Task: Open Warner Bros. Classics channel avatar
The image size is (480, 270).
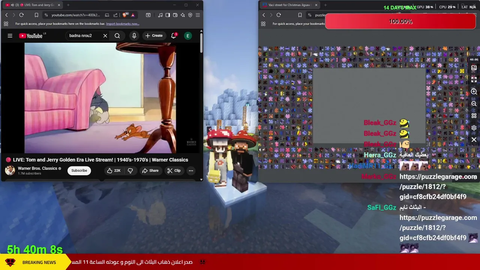Action: coord(10,170)
